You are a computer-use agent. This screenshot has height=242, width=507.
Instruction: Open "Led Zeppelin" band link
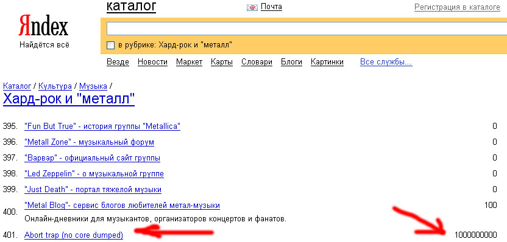(x=94, y=174)
